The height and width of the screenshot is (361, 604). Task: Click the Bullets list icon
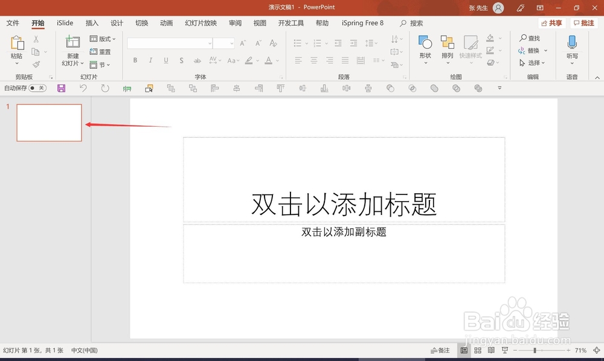click(298, 43)
